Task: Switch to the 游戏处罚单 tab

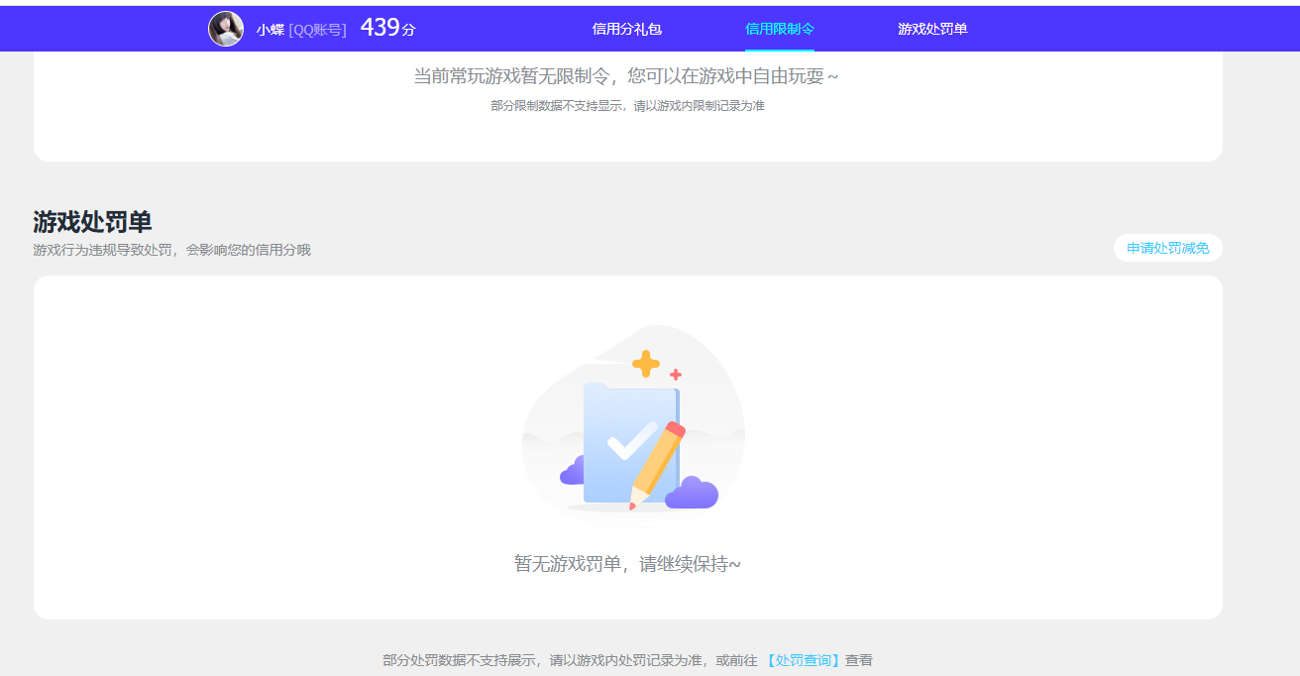Action: point(932,29)
